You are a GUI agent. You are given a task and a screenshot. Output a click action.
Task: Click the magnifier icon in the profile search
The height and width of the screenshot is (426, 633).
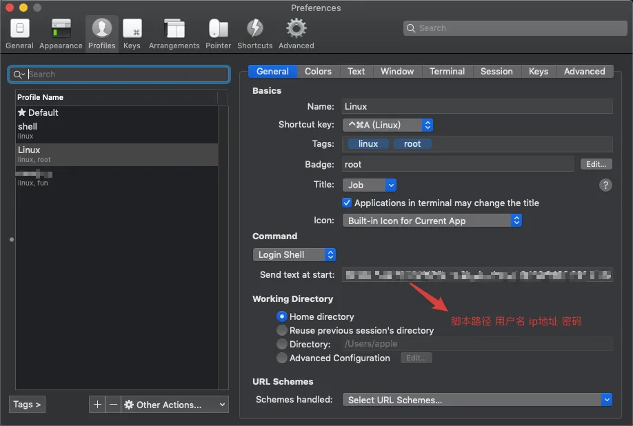18,74
